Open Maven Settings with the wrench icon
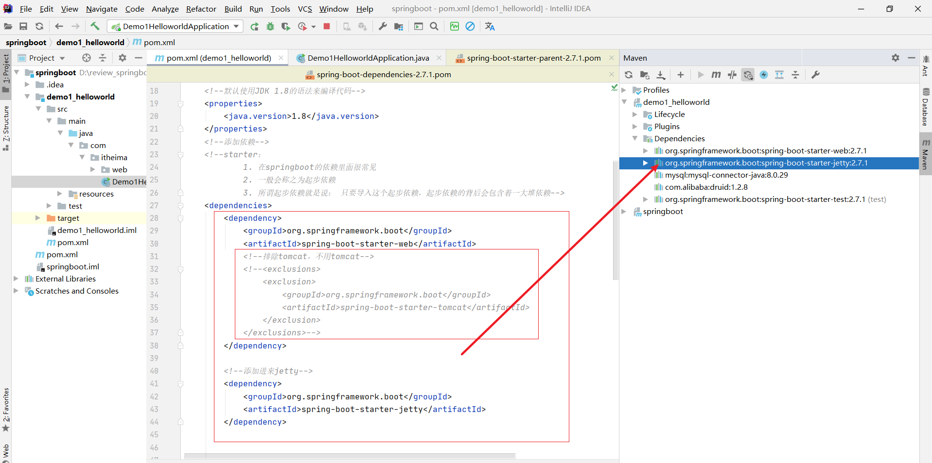This screenshot has width=932, height=463. pos(815,75)
